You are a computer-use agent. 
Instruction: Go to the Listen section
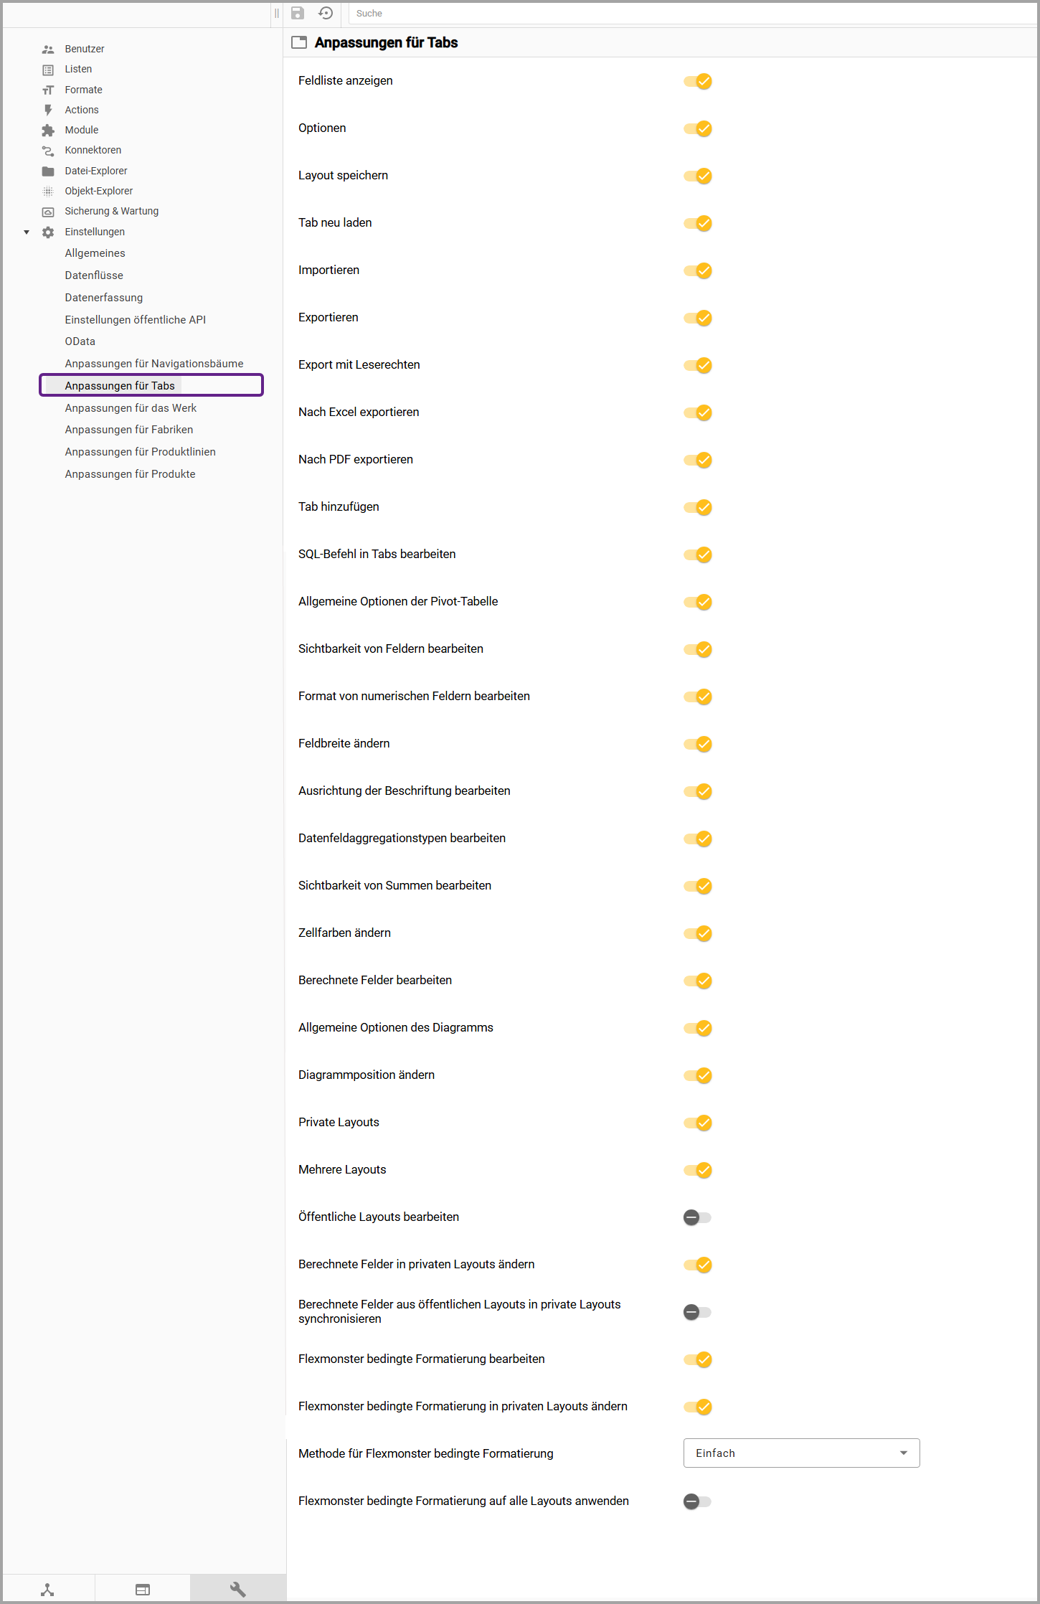78,69
